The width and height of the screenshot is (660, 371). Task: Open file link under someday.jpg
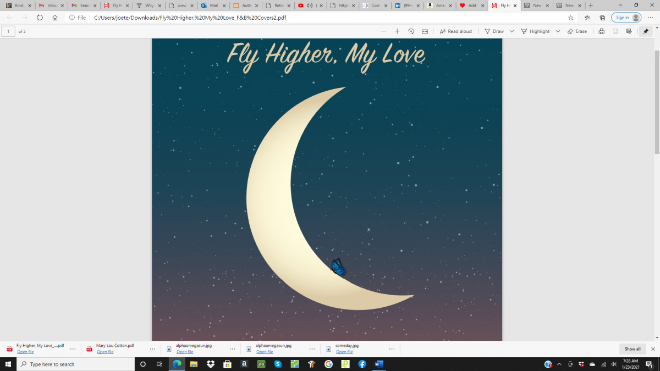344,352
